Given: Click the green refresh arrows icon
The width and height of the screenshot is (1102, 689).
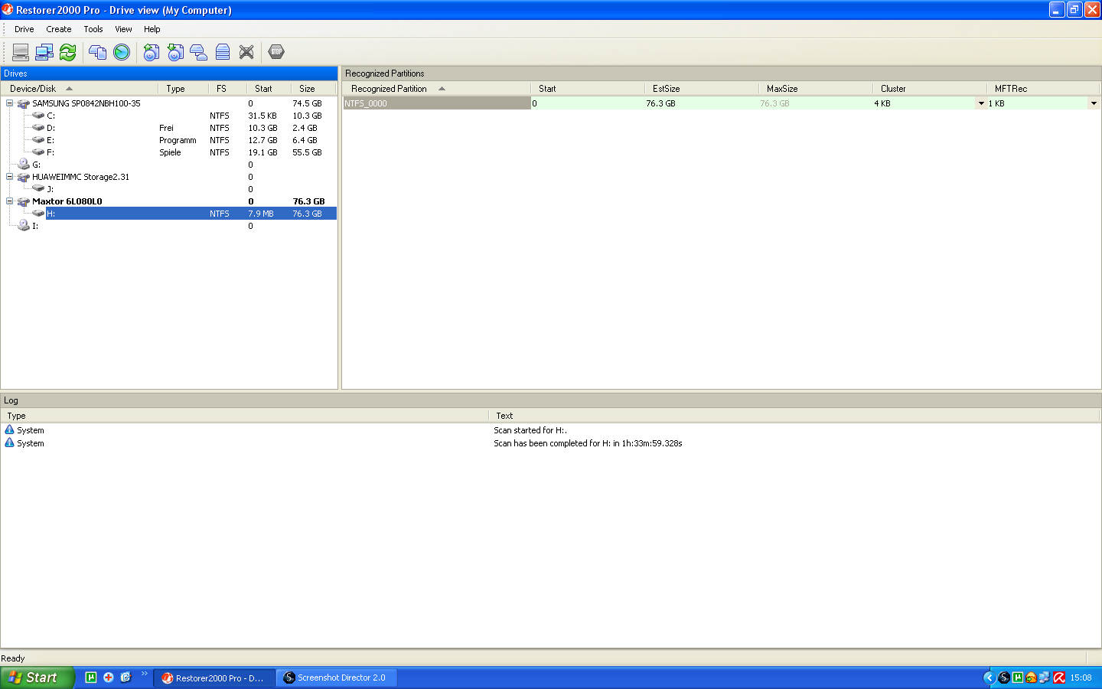Looking at the screenshot, I should tap(68, 52).
